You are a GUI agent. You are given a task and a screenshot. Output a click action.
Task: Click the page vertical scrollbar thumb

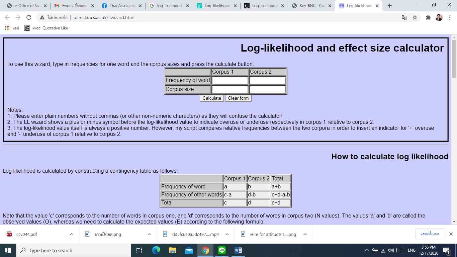point(454,59)
